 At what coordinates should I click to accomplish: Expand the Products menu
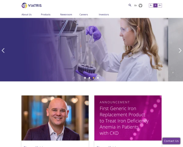(46, 14)
